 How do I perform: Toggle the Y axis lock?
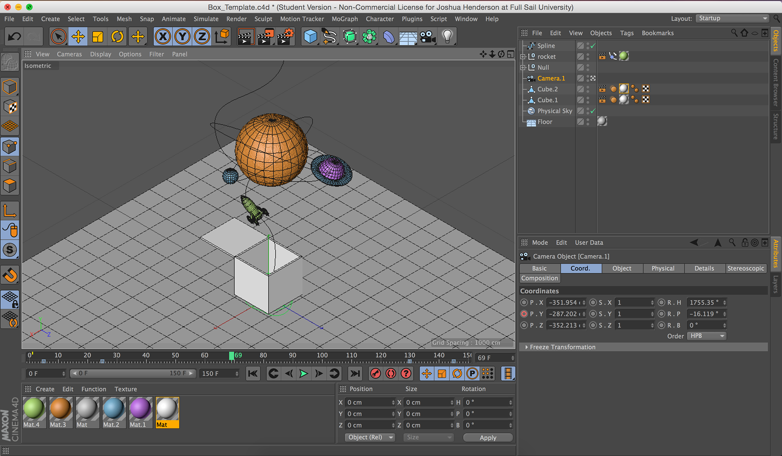[182, 37]
